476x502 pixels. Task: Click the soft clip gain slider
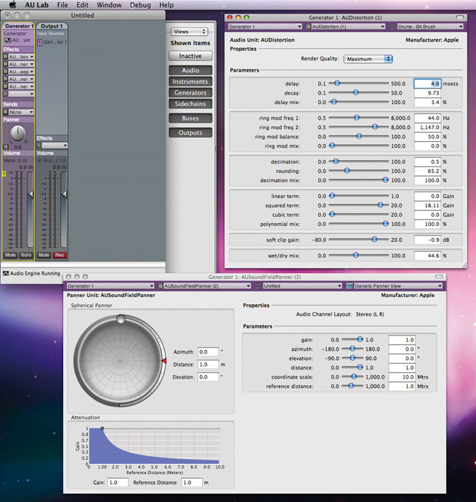[358, 240]
